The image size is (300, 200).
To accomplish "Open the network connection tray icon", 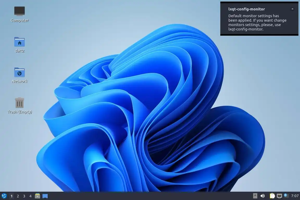I will coord(279,196).
